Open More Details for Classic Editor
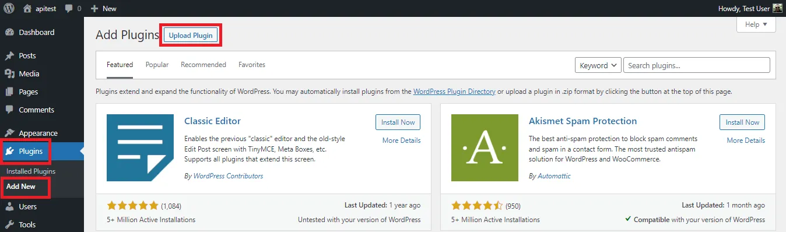The image size is (786, 232). point(401,140)
